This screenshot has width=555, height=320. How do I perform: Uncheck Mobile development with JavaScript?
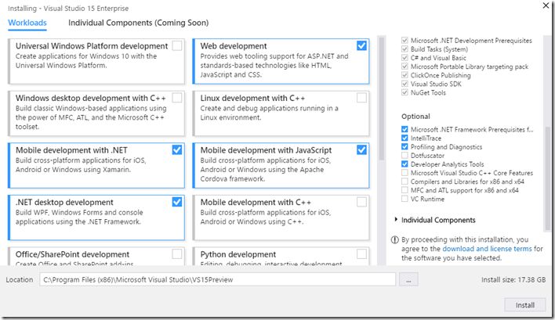tap(361, 149)
